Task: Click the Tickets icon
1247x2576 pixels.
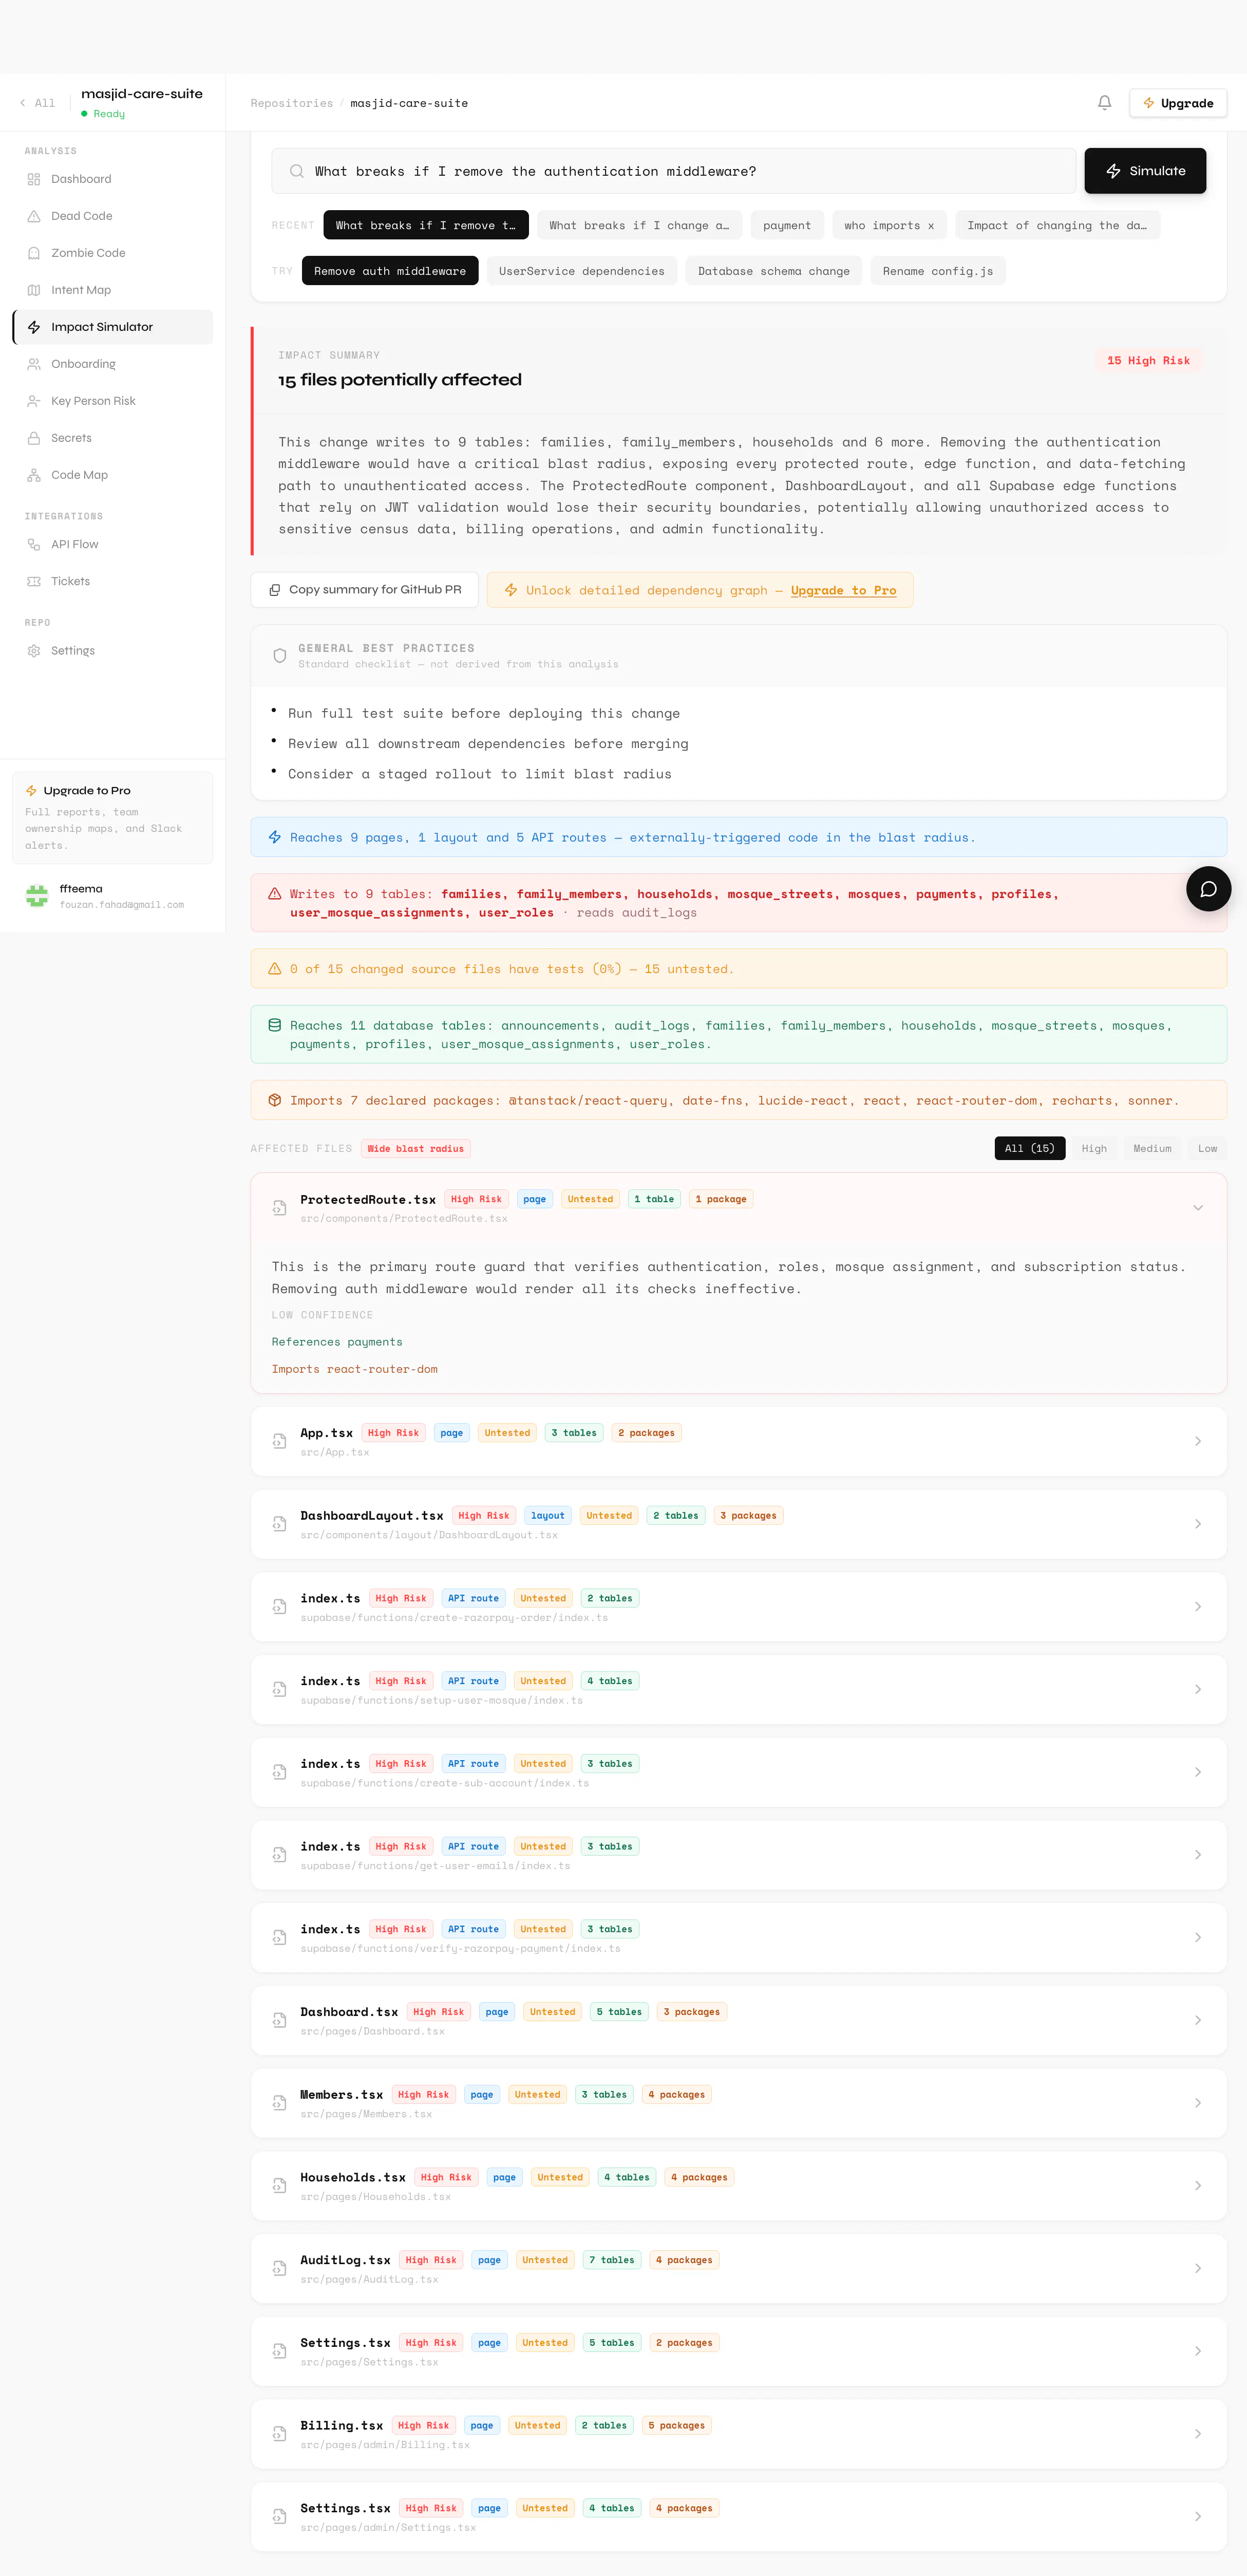Action: [x=34, y=581]
